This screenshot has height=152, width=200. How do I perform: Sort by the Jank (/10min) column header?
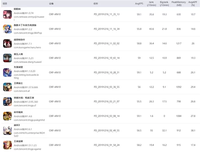151,4
